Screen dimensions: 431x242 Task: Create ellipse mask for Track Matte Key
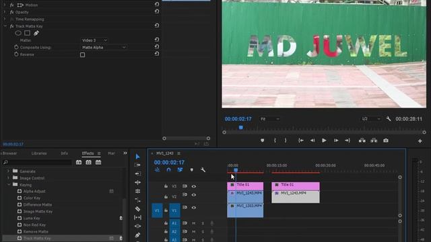point(18,33)
